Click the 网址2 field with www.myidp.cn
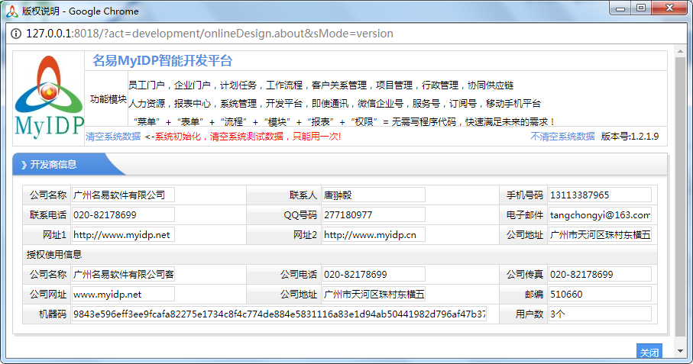Image resolution: width=693 pixels, height=364 pixels. (x=373, y=235)
